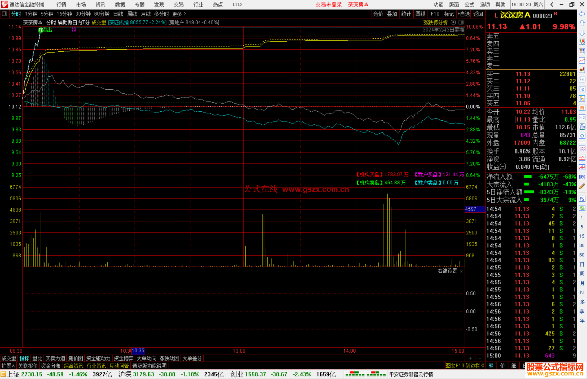Viewport: 587px width, 379px height.
Task: Click the 10% zoom sidebar icon
Action: tap(582, 177)
